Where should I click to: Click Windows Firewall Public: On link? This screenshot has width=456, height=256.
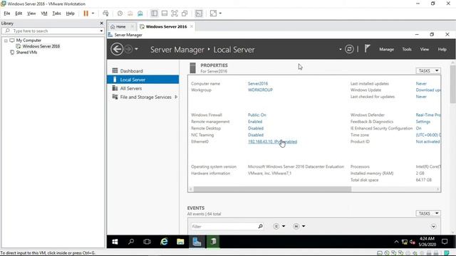click(256, 115)
